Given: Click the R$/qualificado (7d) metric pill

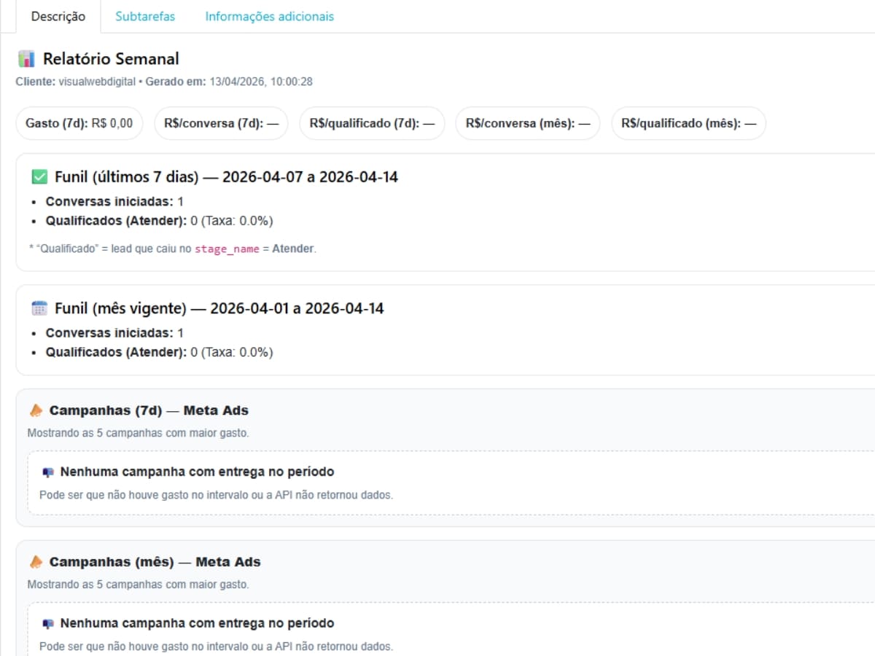Looking at the screenshot, I should point(372,123).
